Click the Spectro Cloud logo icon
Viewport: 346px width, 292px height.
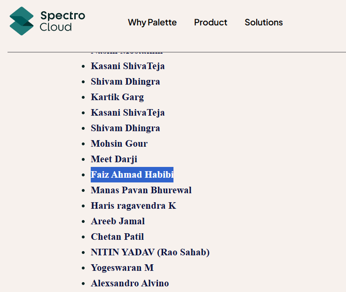22,21
